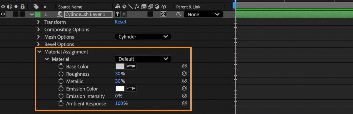353x114 pixels.
Task: Toggle the 3D Layer cube on layer 1
Action: pos(164,14)
